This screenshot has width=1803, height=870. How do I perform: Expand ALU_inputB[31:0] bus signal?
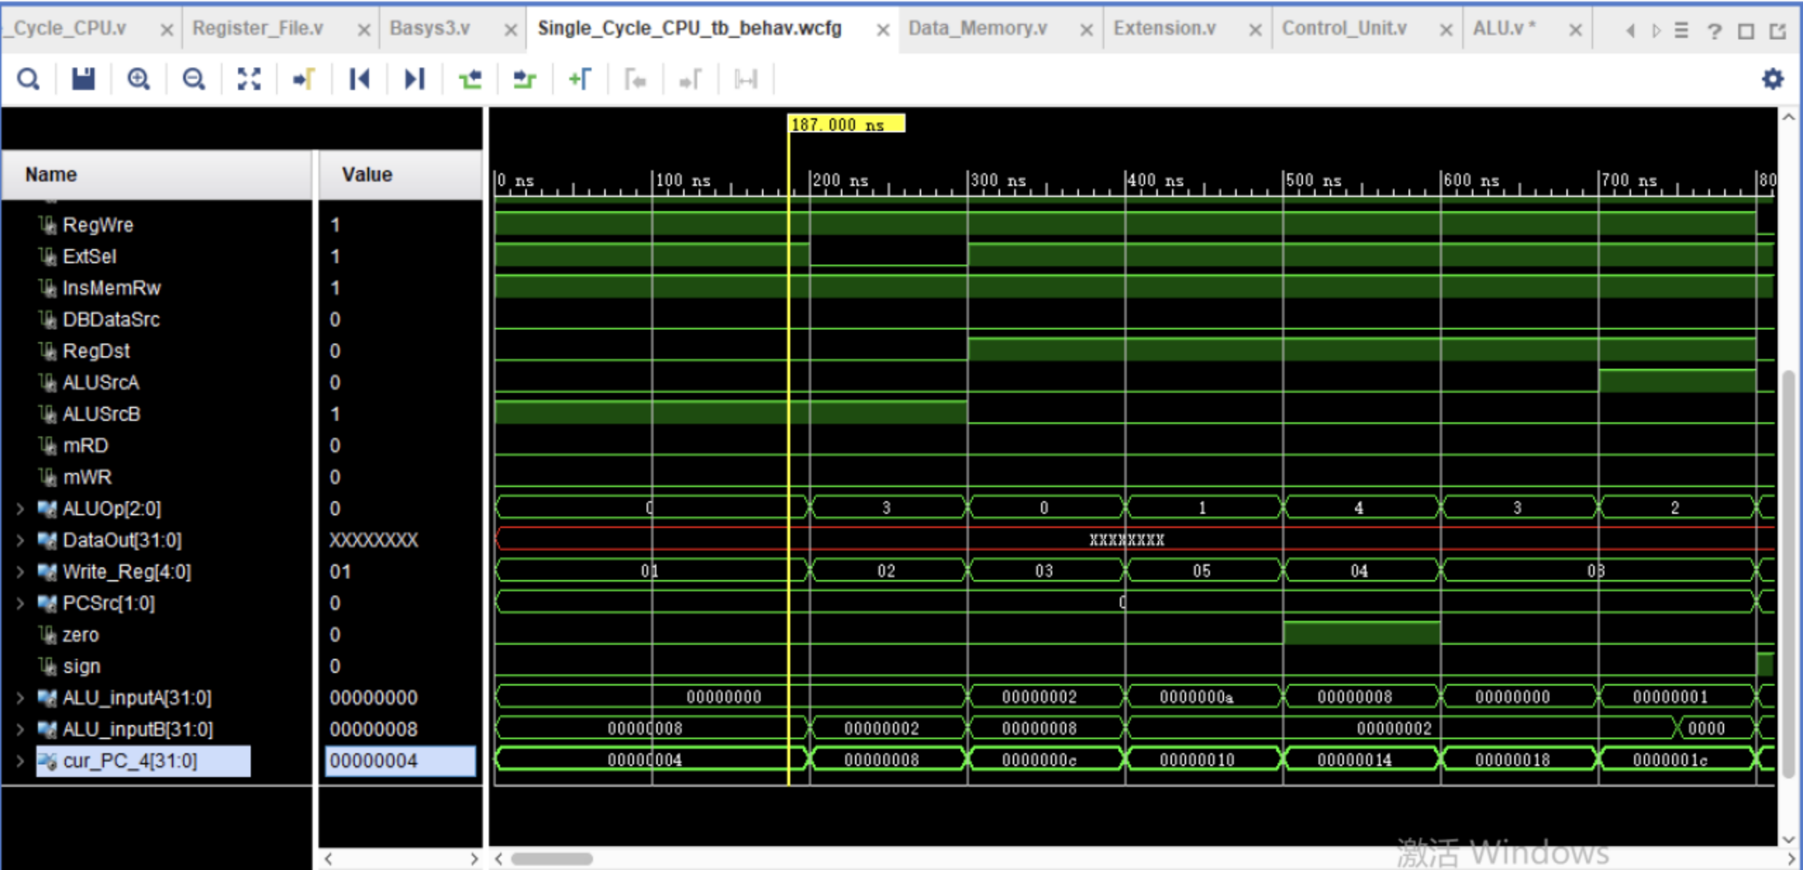point(20,729)
